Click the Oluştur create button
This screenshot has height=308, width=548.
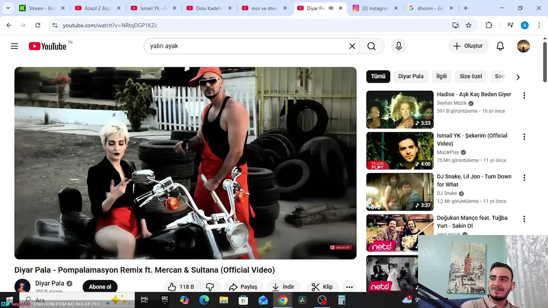point(468,46)
